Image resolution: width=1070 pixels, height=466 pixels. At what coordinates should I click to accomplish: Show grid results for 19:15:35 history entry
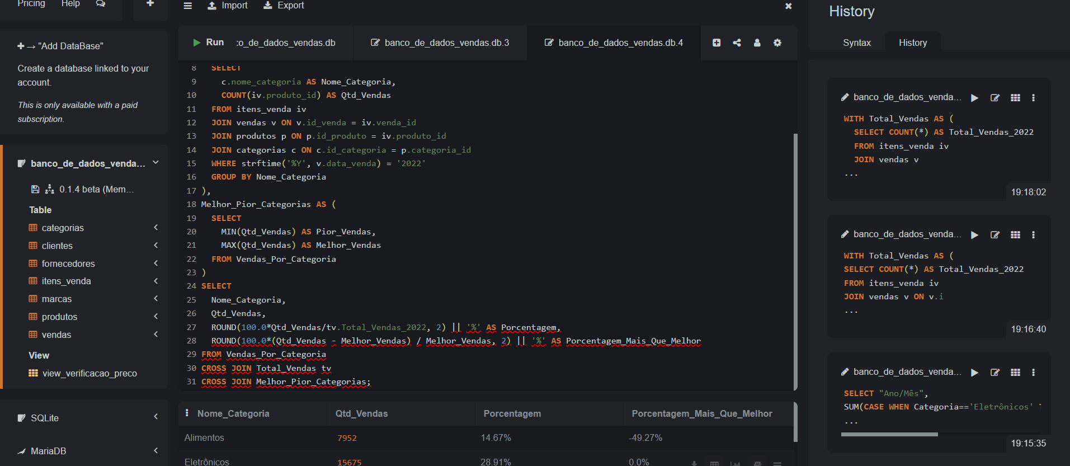click(1016, 373)
